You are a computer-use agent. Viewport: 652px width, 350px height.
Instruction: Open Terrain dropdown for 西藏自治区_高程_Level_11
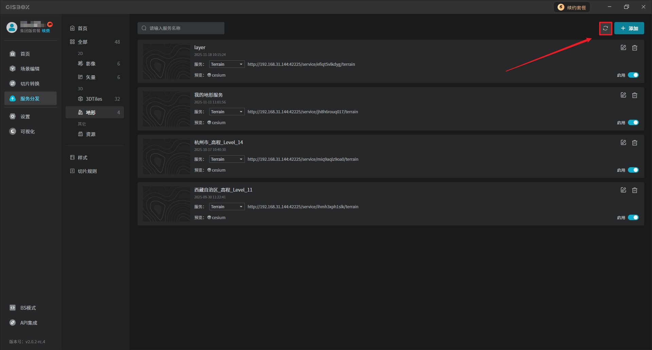tap(227, 207)
